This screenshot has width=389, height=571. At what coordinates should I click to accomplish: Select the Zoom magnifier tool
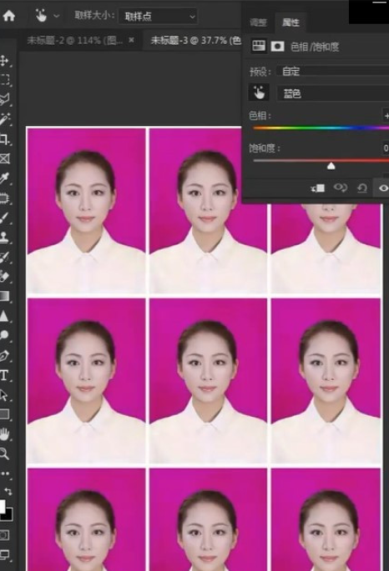[x=4, y=453]
